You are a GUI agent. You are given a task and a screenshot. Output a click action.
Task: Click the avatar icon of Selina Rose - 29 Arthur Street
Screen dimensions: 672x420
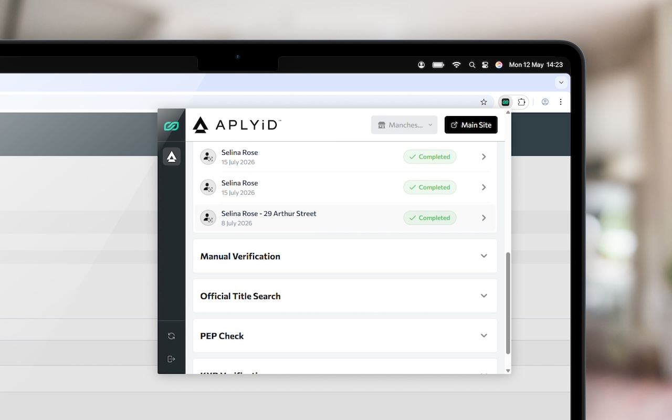pyautogui.click(x=208, y=218)
